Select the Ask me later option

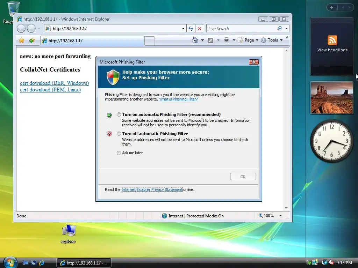(x=119, y=153)
